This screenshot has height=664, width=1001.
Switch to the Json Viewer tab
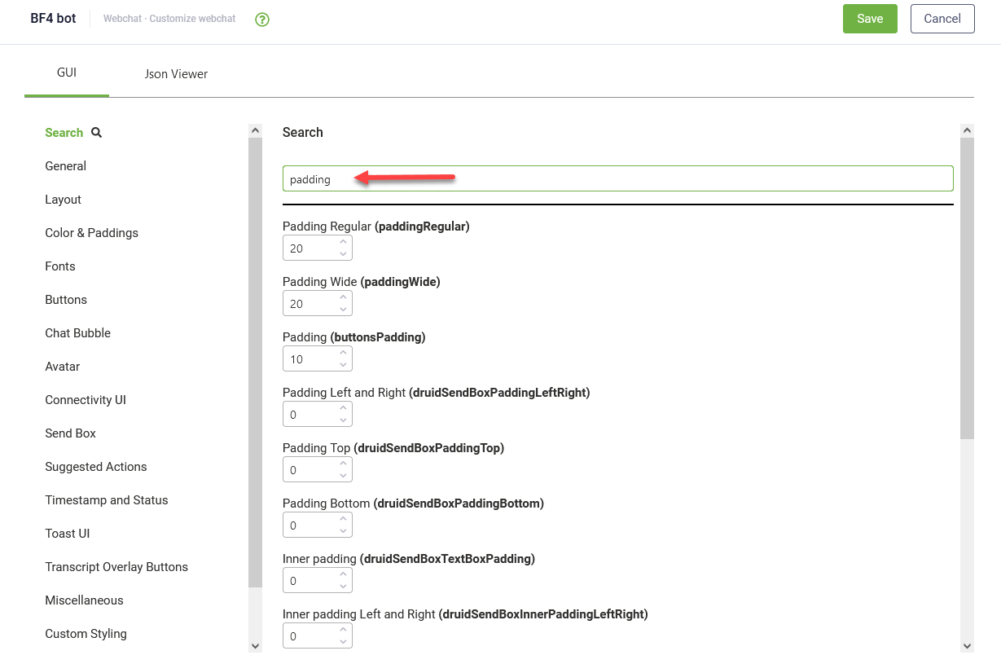click(x=176, y=73)
